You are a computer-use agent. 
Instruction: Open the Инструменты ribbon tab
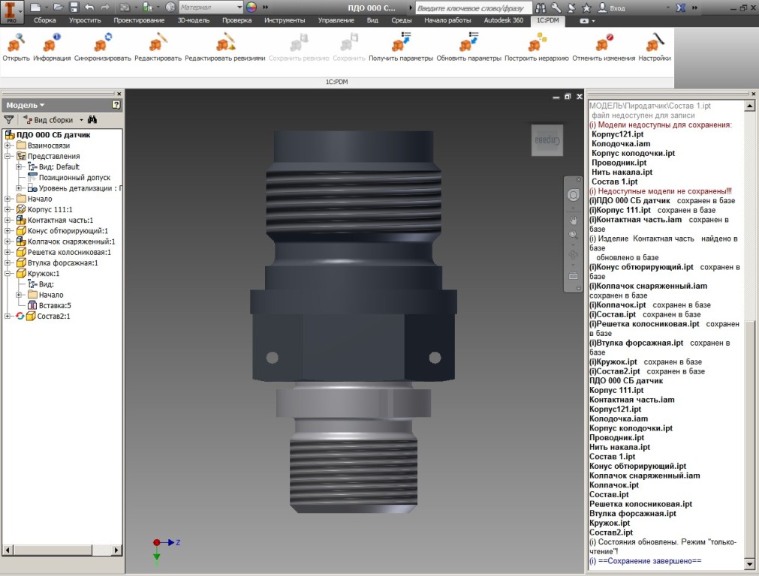click(285, 20)
